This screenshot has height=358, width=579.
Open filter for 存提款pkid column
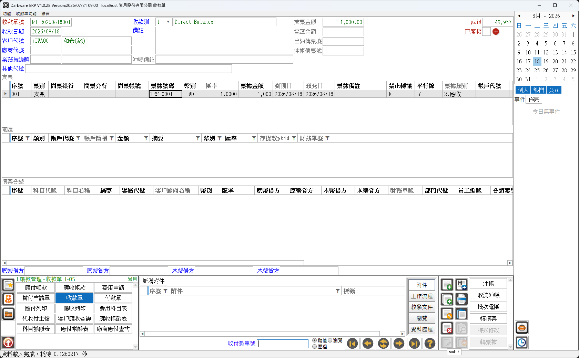coord(294,138)
